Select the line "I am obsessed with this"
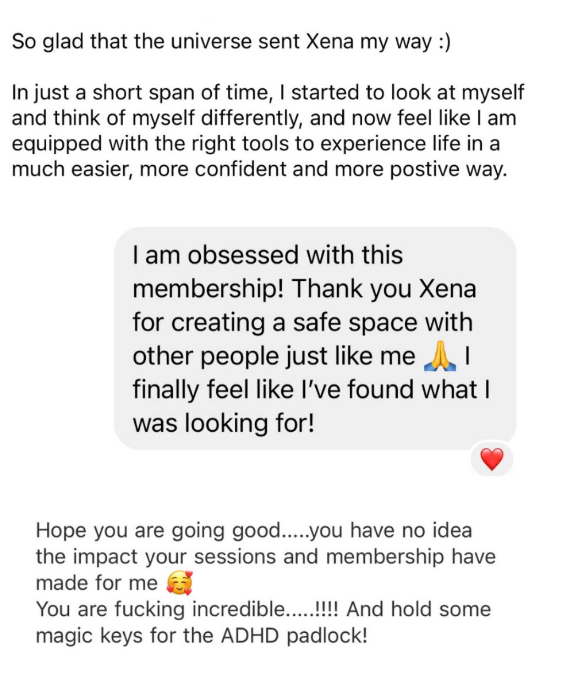Screen dimensions: 581x694 [267, 256]
